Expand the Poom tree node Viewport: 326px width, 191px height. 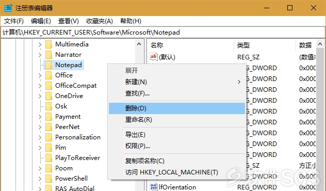pos(40,168)
